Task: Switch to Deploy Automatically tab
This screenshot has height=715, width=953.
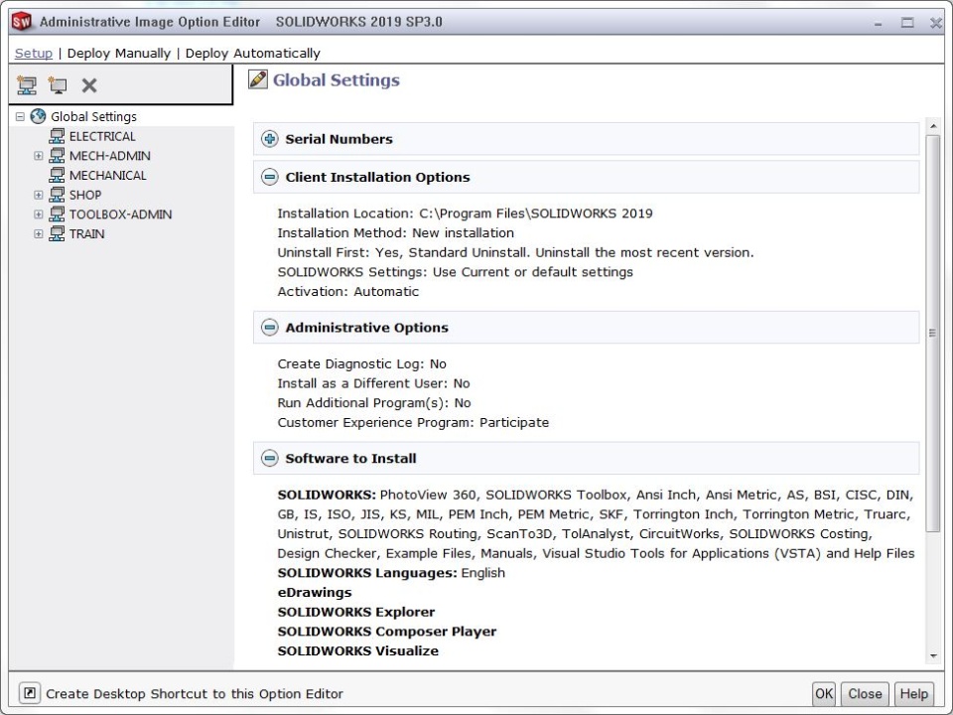Action: [x=252, y=53]
